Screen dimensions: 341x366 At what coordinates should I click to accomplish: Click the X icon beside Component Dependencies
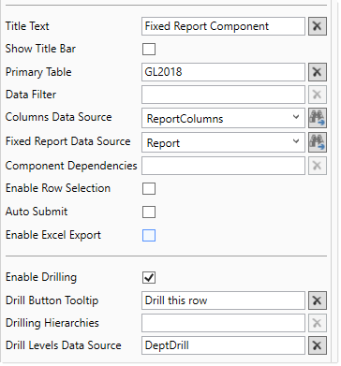318,166
